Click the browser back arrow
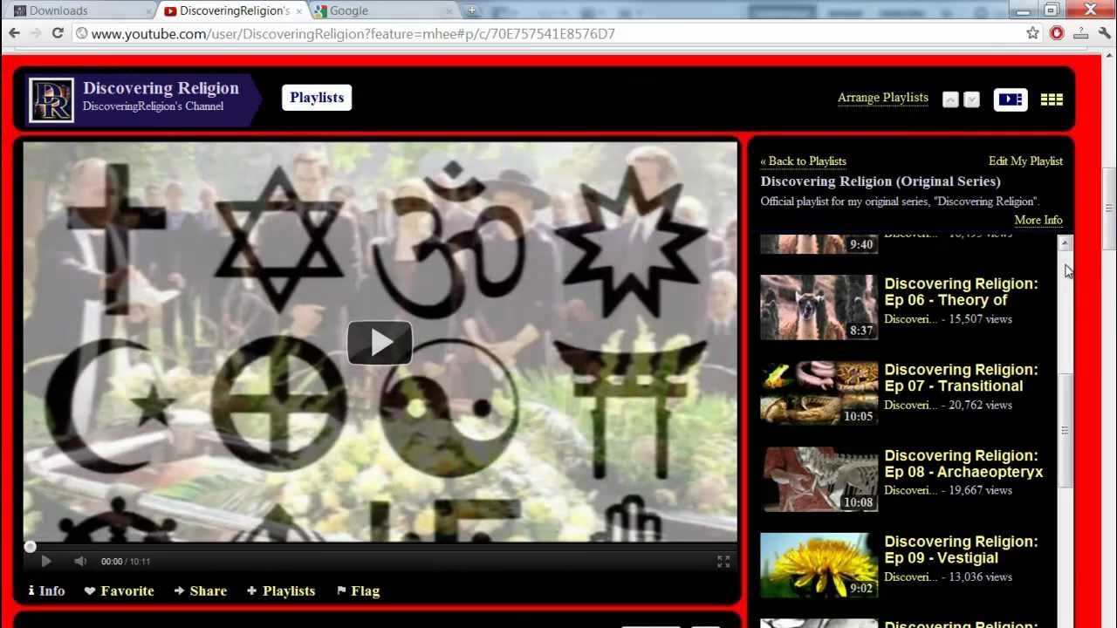The height and width of the screenshot is (628, 1117). click(13, 33)
